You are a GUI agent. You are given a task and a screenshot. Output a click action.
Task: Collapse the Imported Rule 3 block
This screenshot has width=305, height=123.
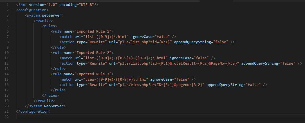(13, 74)
